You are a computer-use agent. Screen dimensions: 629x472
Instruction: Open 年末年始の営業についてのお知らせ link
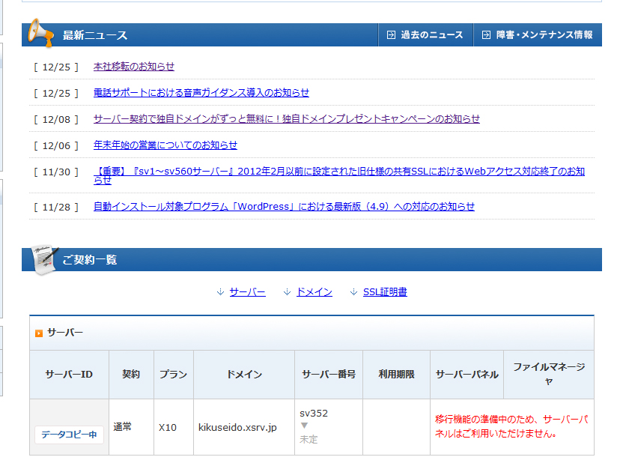point(165,145)
